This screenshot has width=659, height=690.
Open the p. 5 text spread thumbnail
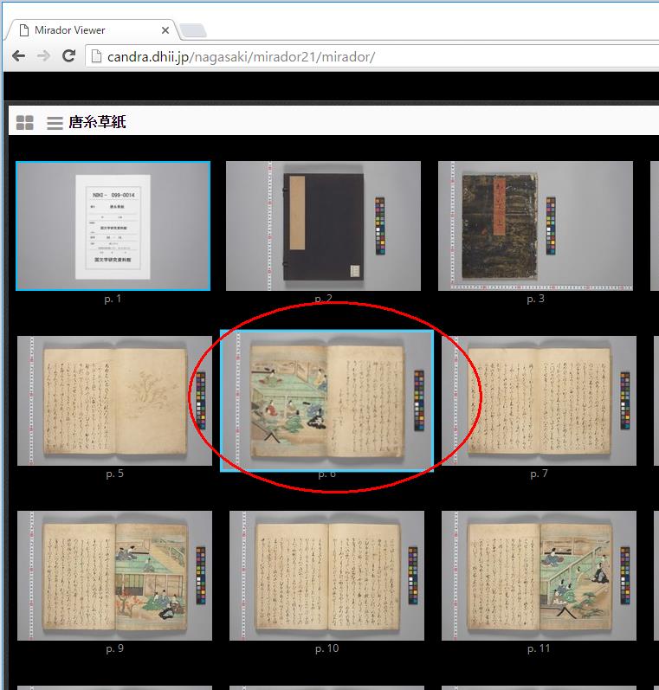(x=114, y=401)
